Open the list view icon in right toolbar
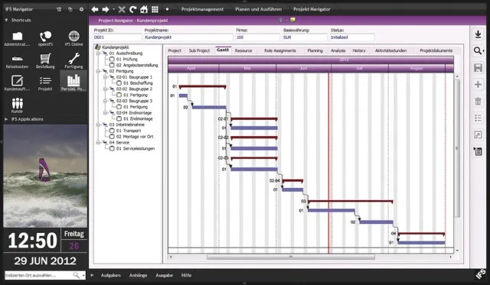This screenshot has height=285, width=490. [478, 118]
